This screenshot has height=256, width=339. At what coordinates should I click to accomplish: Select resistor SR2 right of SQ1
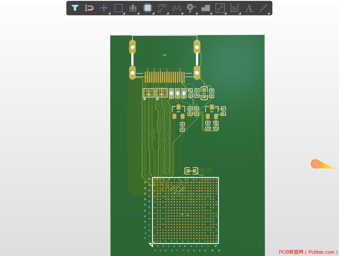223,111
